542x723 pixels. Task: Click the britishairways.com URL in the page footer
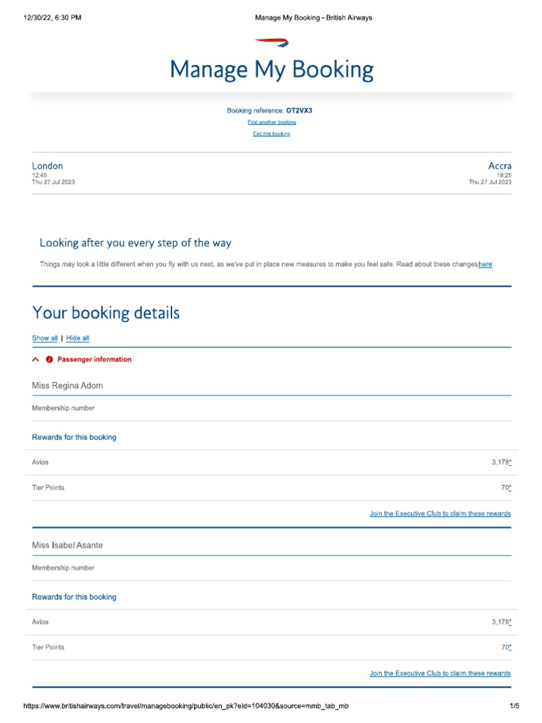[186, 706]
